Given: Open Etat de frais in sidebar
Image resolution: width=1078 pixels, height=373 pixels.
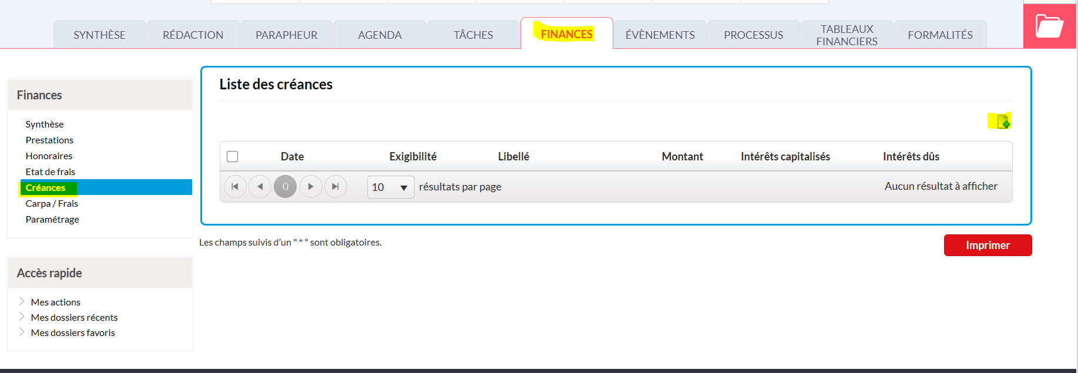Looking at the screenshot, I should pos(51,172).
